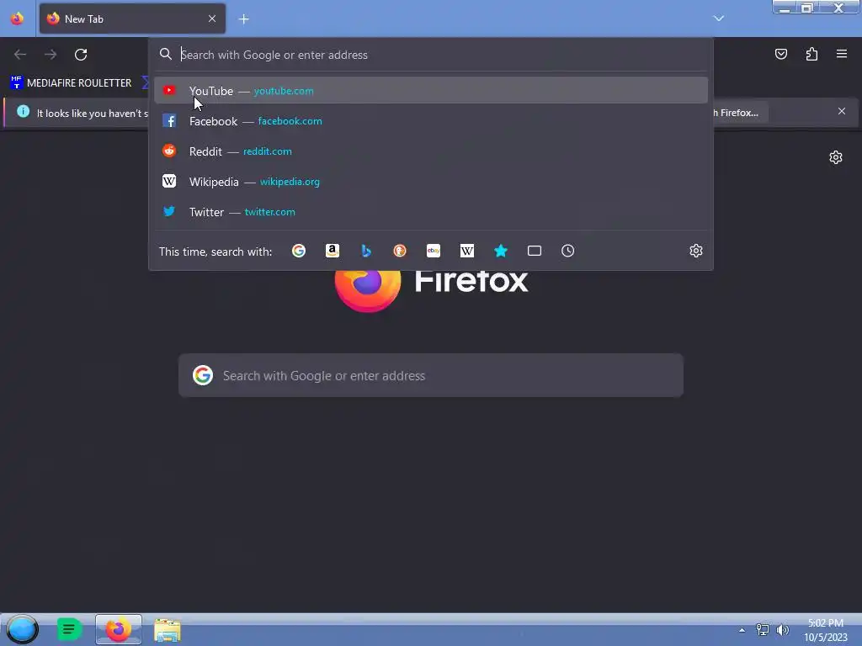862x646 pixels.
Task: Search this time with Bing
Action: tap(366, 251)
